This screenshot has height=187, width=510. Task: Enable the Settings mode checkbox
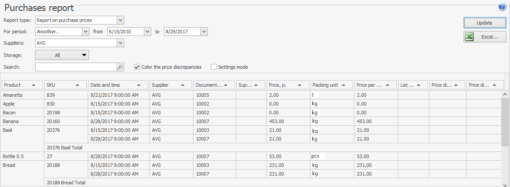214,67
